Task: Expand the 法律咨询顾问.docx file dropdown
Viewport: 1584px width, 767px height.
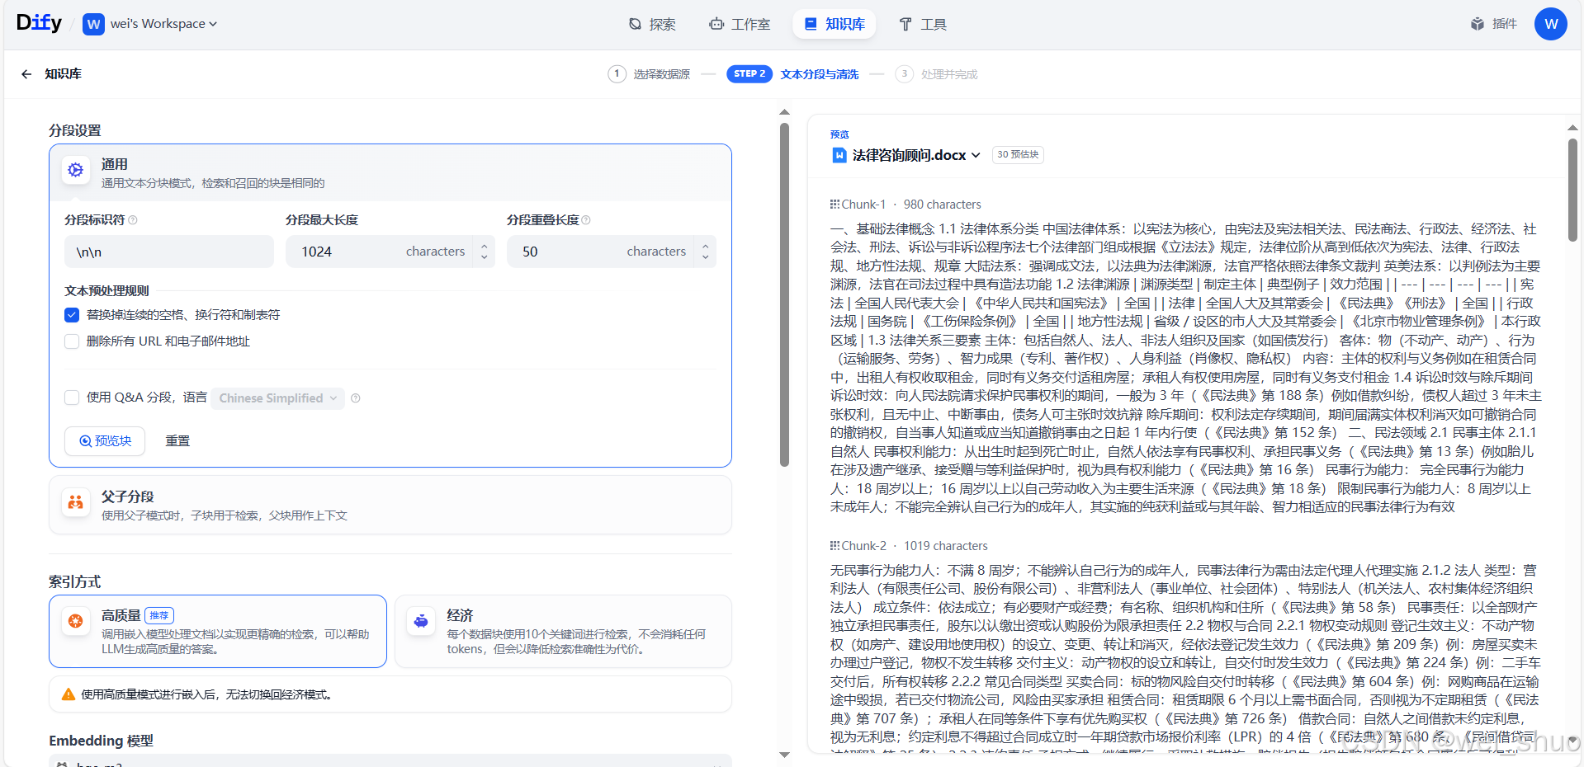Action: 976,154
